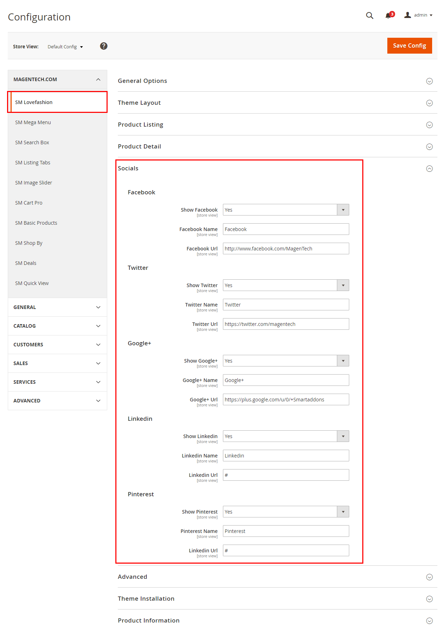This screenshot has width=448, height=643.
Task: Click the Product Information section title
Action: 149,620
